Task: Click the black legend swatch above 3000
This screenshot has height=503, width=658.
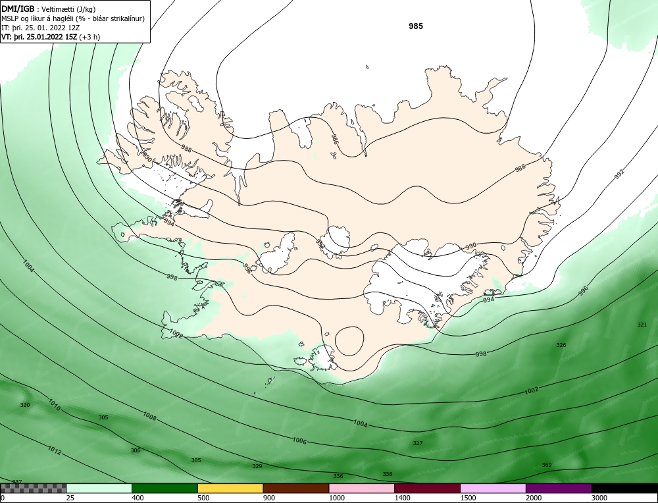Action: click(624, 489)
